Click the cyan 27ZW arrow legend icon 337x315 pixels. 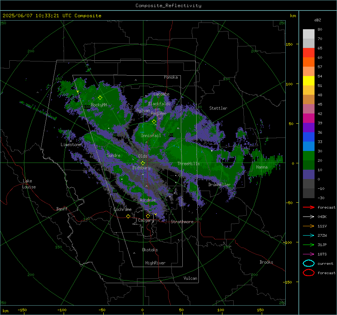pyautogui.click(x=309, y=236)
